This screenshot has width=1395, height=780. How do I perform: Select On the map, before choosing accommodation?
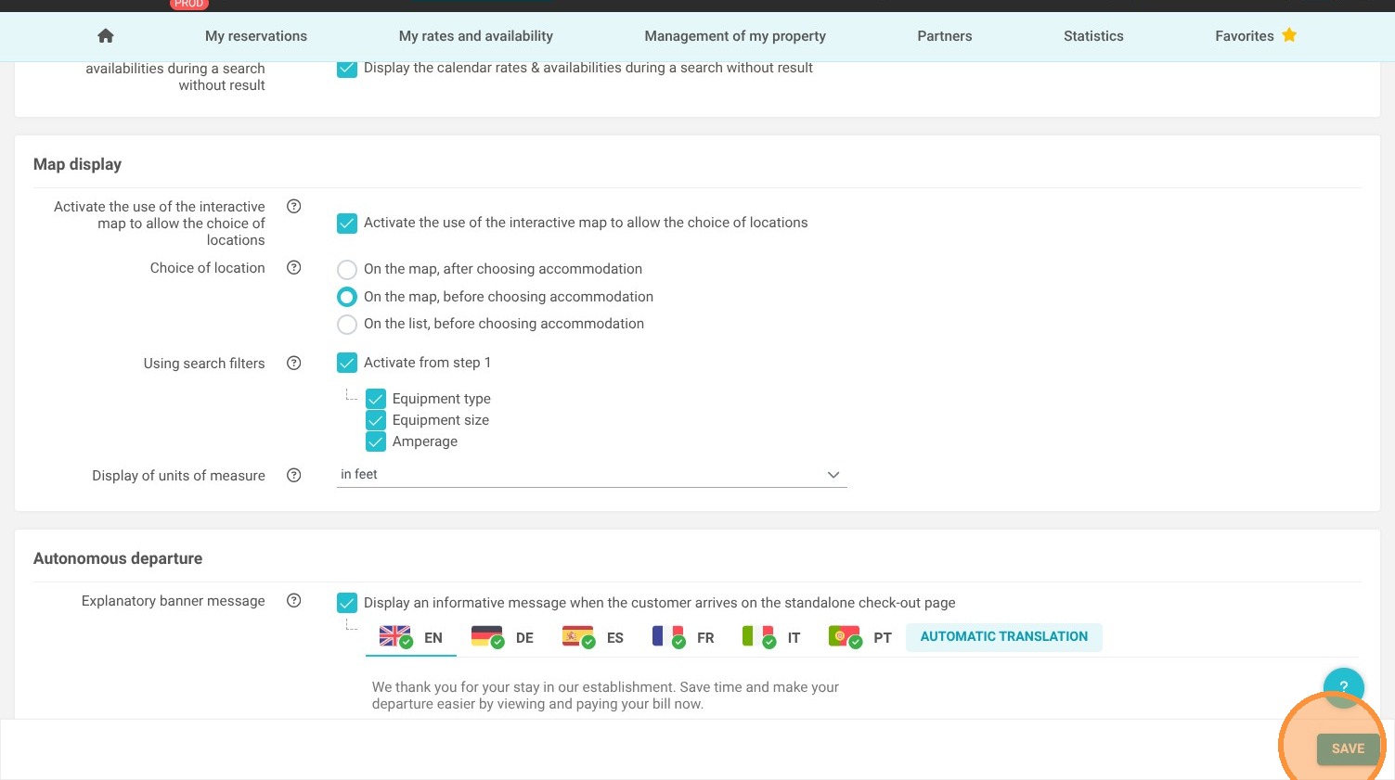(x=347, y=297)
